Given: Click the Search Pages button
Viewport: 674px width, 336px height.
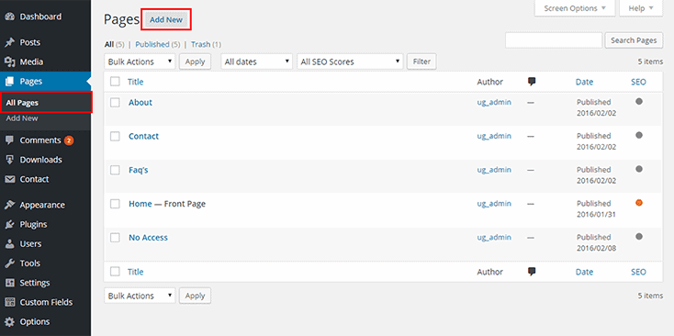Looking at the screenshot, I should (634, 40).
